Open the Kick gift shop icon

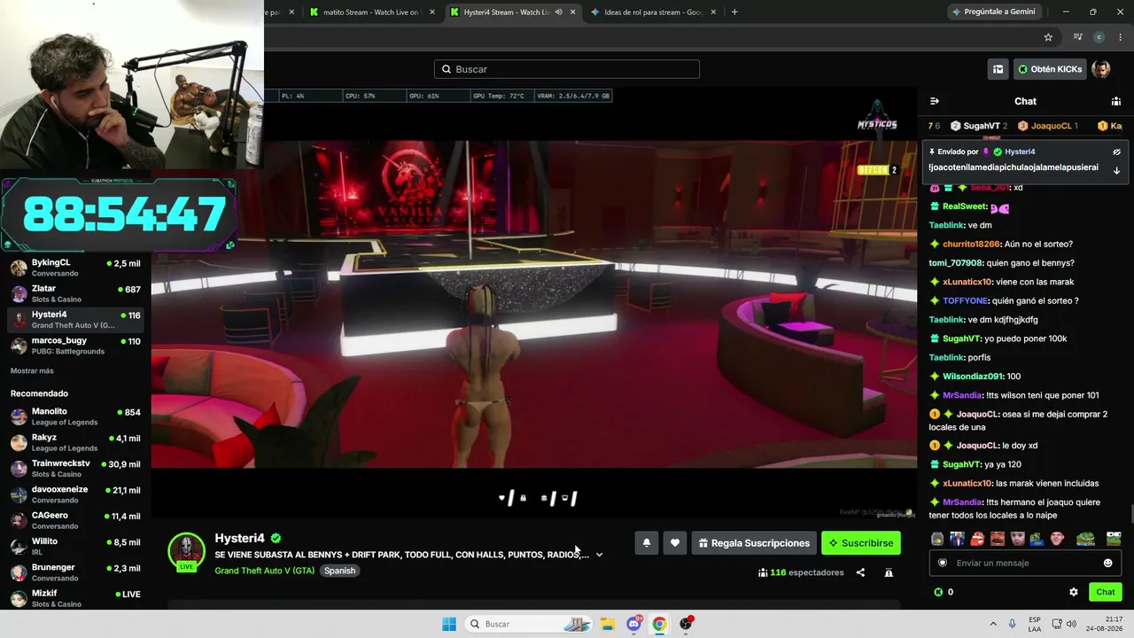(998, 69)
